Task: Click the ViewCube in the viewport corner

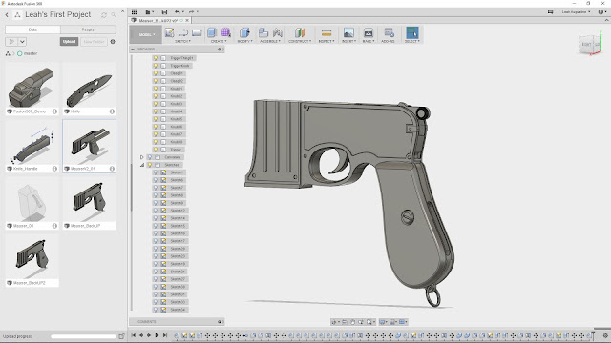Action: [590, 45]
